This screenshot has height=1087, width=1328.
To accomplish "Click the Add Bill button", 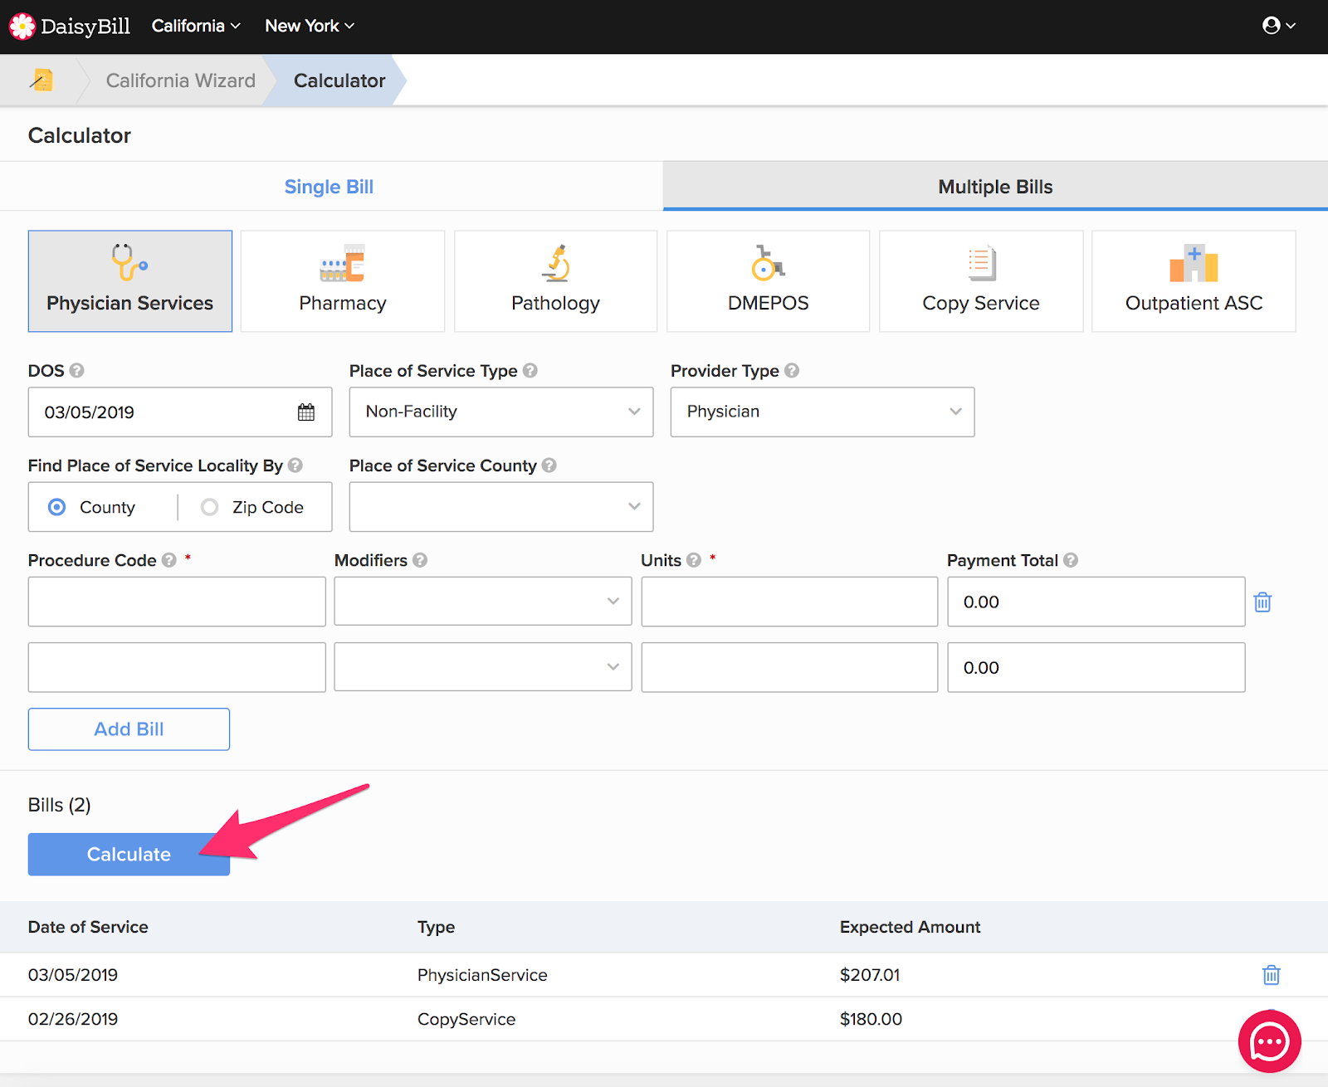I will [129, 729].
